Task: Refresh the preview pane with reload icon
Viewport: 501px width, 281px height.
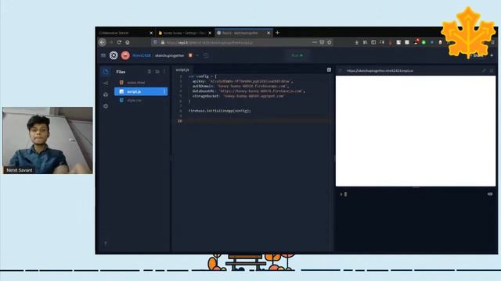Action: coord(340,71)
